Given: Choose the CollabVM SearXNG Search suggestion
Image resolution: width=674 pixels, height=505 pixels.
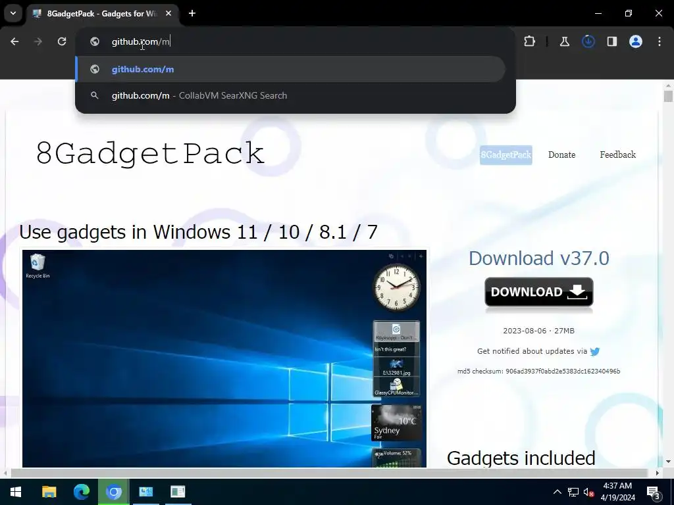Looking at the screenshot, I should (x=290, y=95).
